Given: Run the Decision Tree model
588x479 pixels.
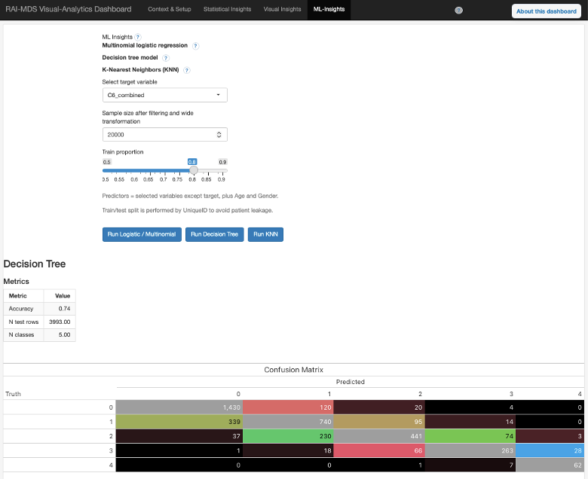Looking at the screenshot, I should tap(215, 234).
